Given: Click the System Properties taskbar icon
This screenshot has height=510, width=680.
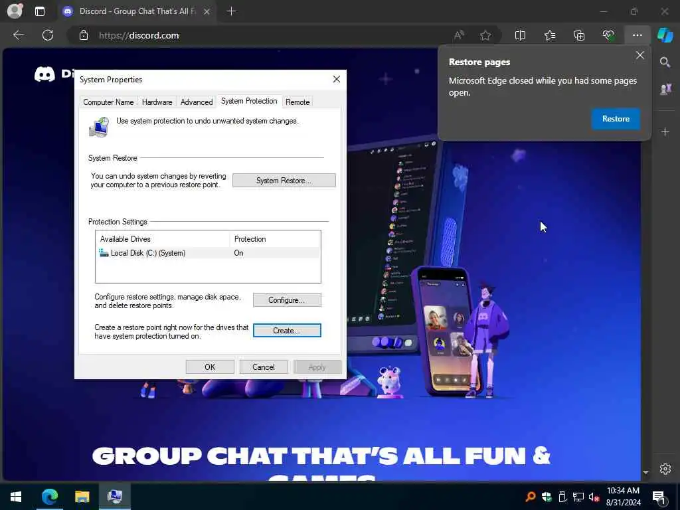Looking at the screenshot, I should (x=114, y=497).
